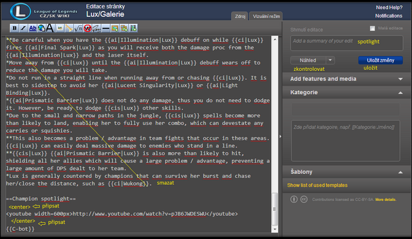The image size is (412, 239).
Task: Click the edit summary input field
Action: pyautogui.click(x=346, y=43)
